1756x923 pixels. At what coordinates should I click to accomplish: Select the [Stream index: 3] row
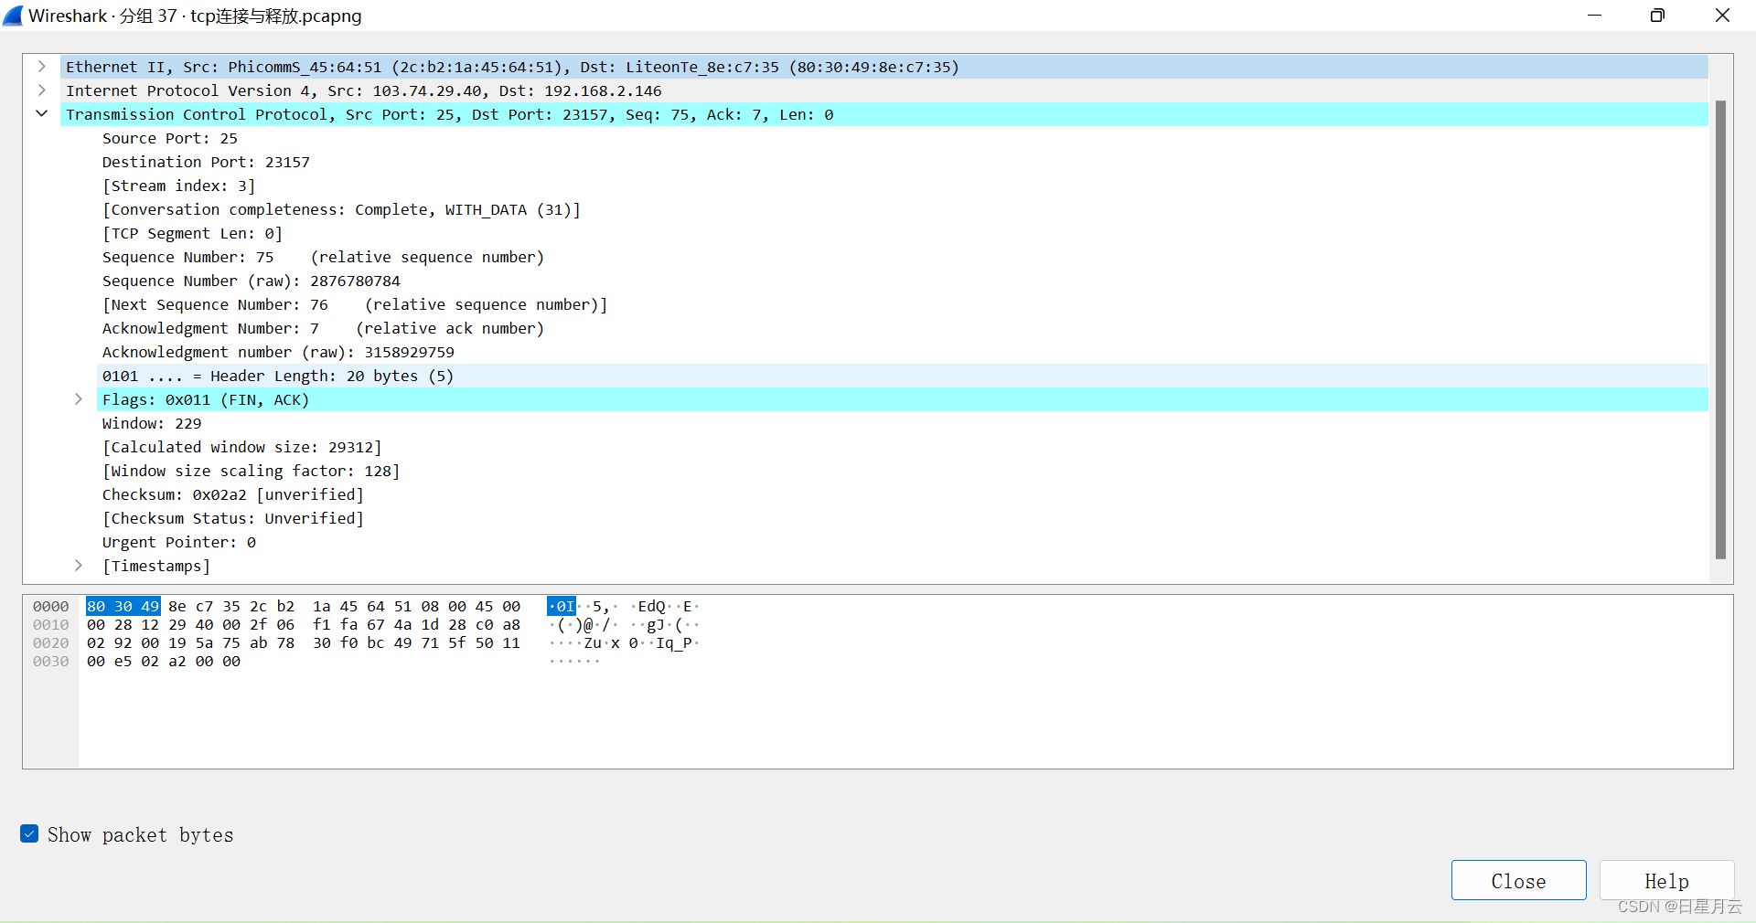pos(902,186)
